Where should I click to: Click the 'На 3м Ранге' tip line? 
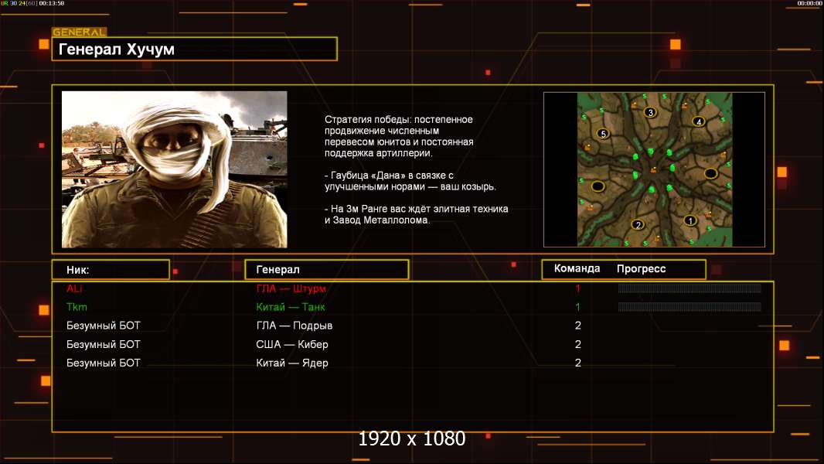point(416,214)
